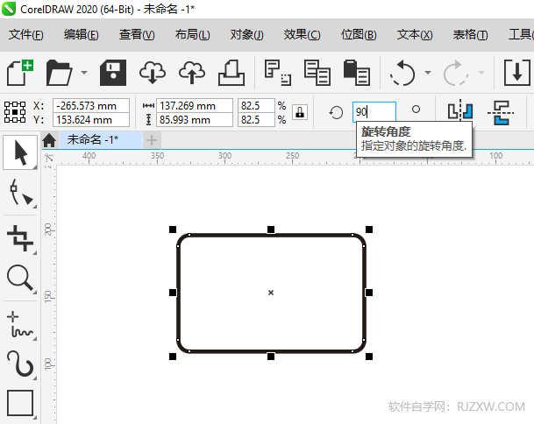Mirror the object vertically
The image size is (534, 424).
tap(501, 112)
